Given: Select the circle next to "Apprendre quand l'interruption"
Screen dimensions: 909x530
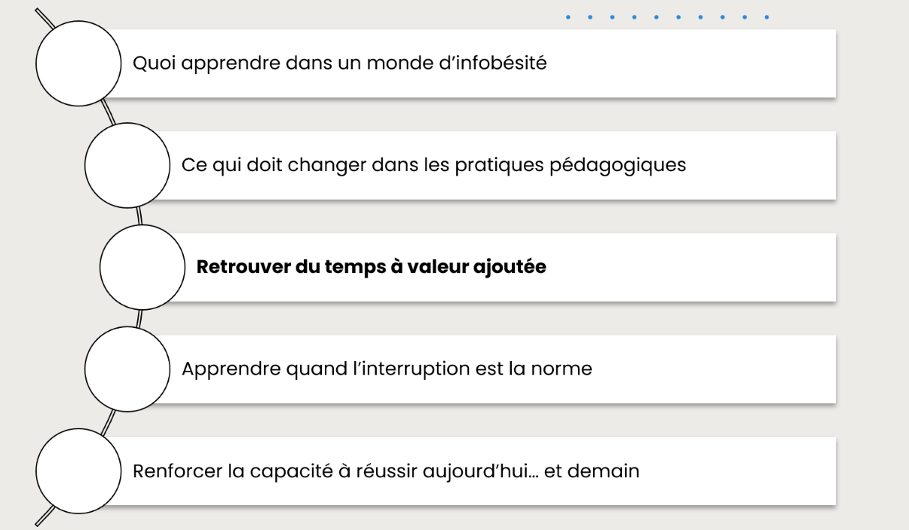Looking at the screenshot, I should (x=127, y=369).
